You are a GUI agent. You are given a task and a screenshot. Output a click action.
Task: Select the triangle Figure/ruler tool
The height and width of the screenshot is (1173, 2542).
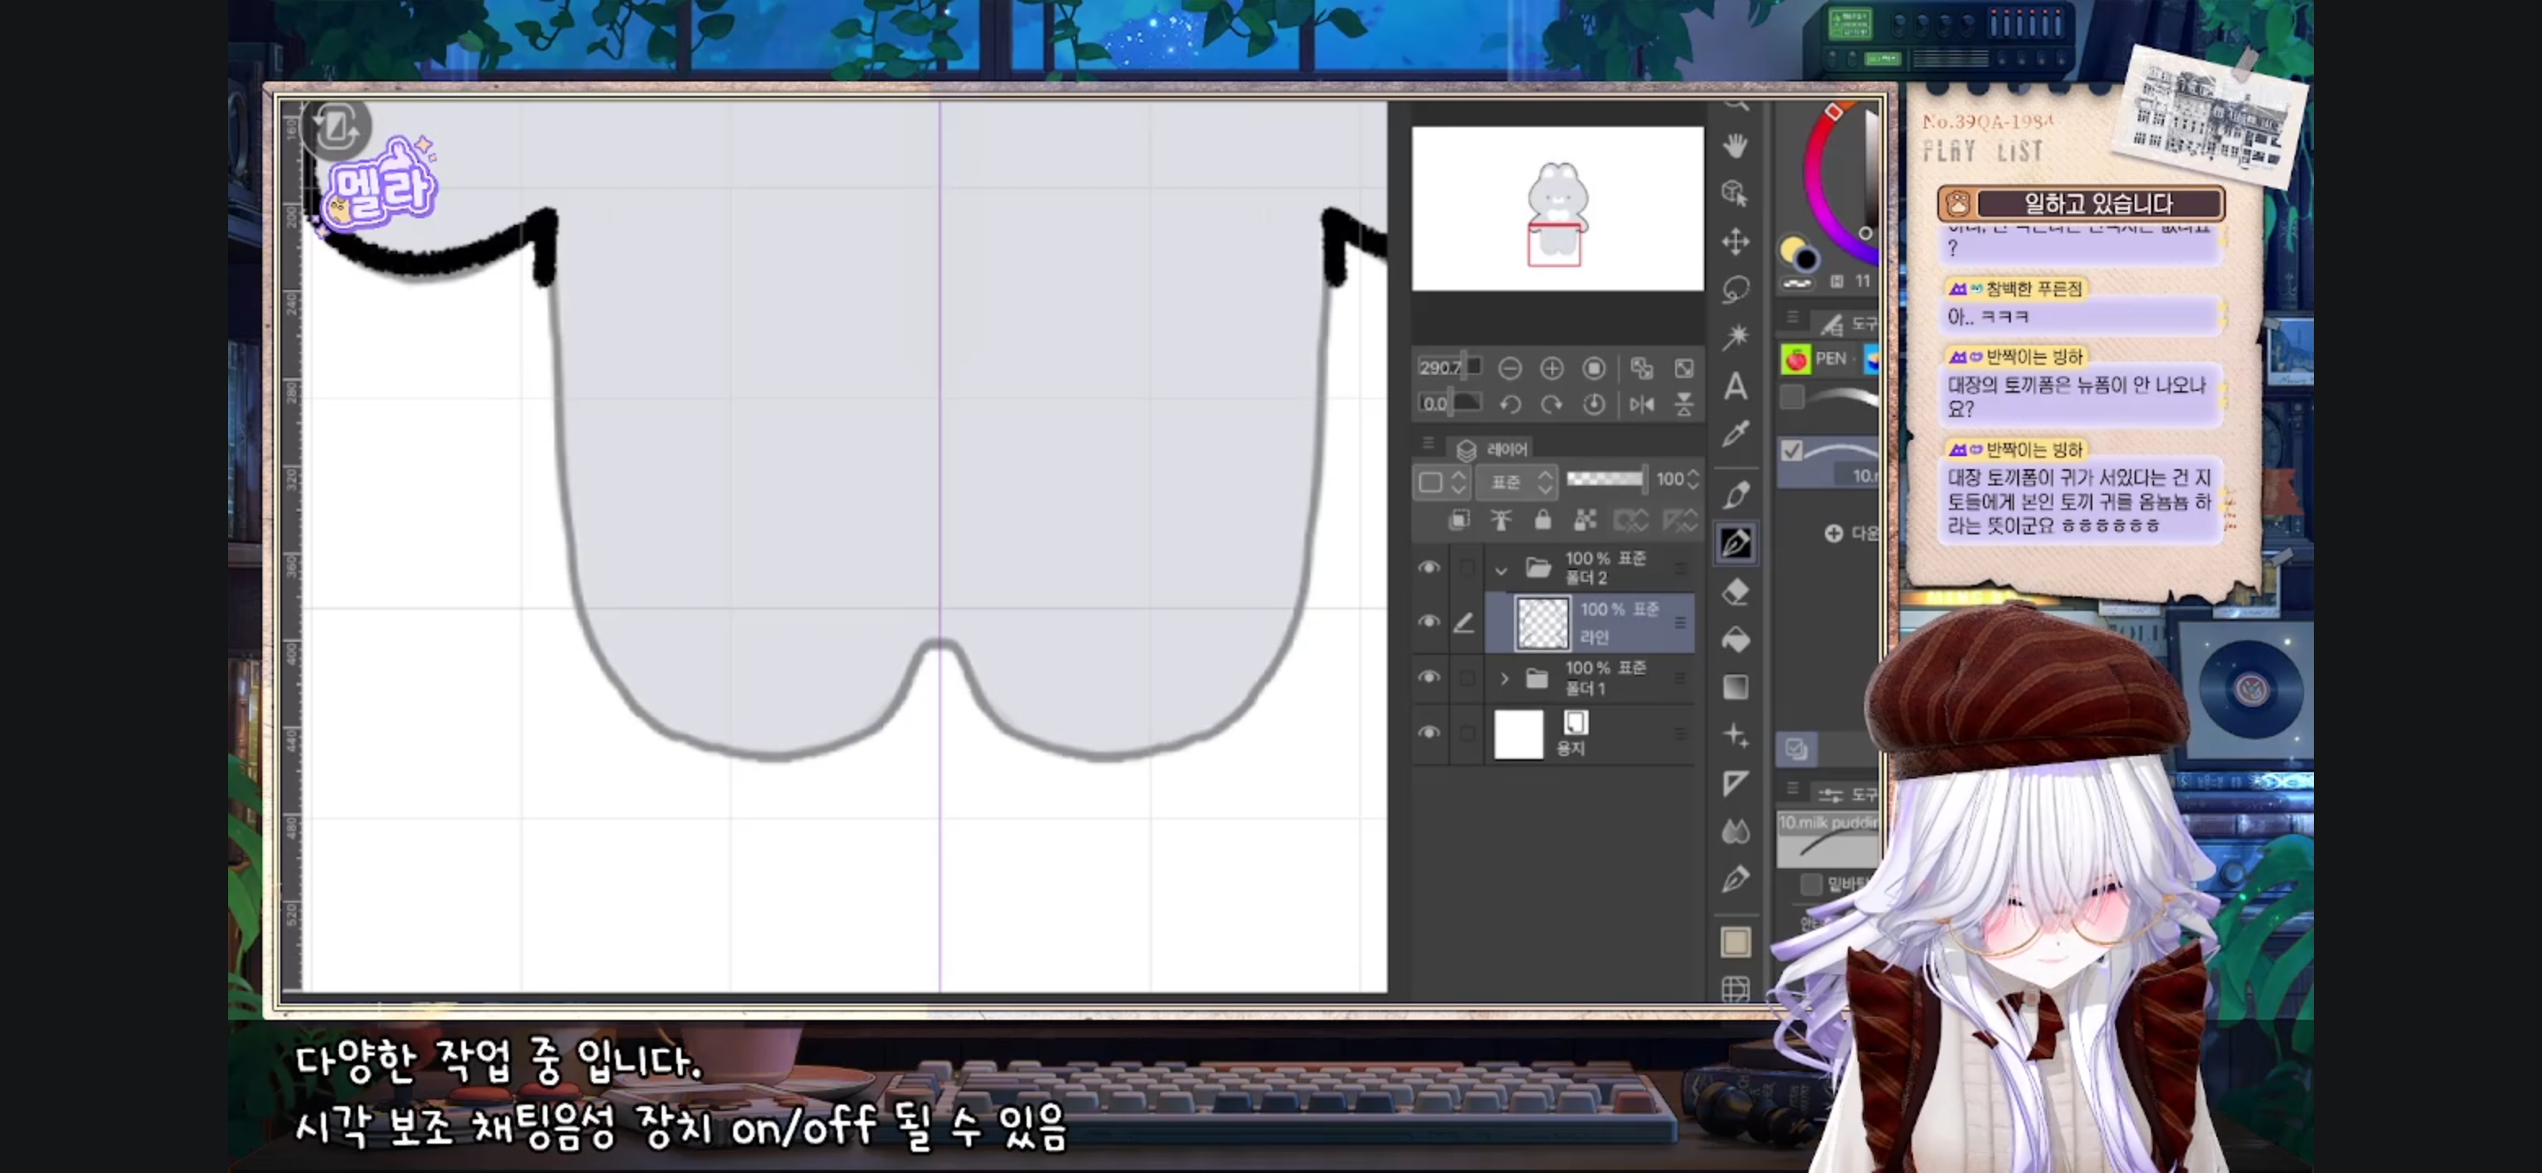click(1735, 784)
